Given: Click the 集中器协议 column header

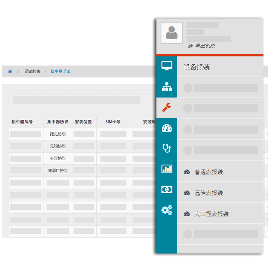Looking at the screenshot, I should click(58, 122).
